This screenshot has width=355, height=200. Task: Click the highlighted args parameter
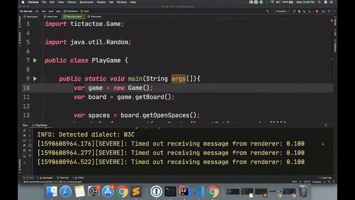(179, 79)
